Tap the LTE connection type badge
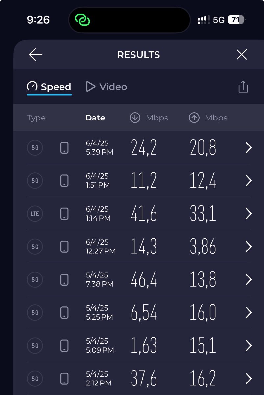 35,214
